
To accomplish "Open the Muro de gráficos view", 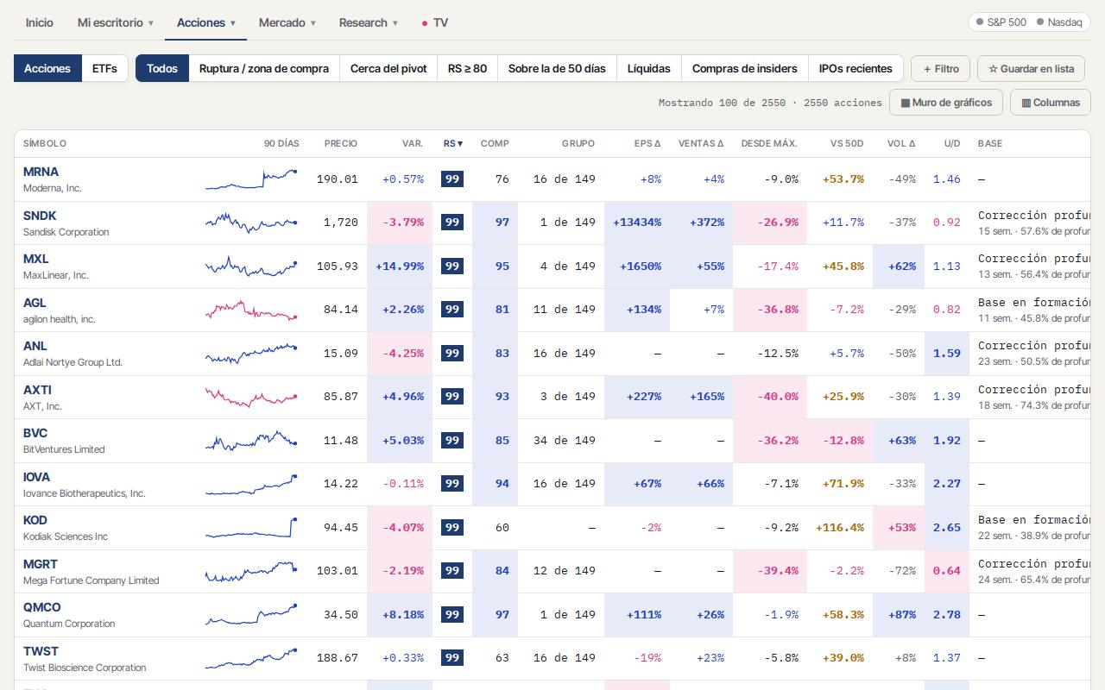I will tap(946, 103).
